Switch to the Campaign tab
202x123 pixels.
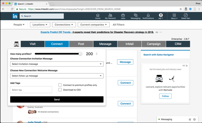(x=154, y=44)
